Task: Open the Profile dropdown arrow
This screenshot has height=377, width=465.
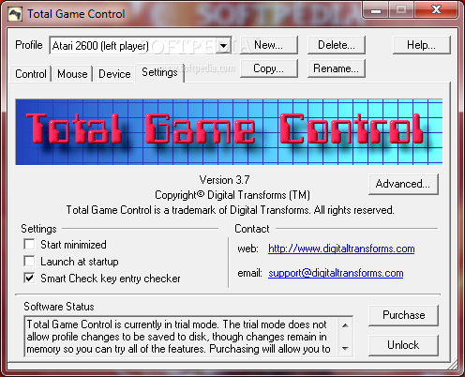Action: coord(223,46)
